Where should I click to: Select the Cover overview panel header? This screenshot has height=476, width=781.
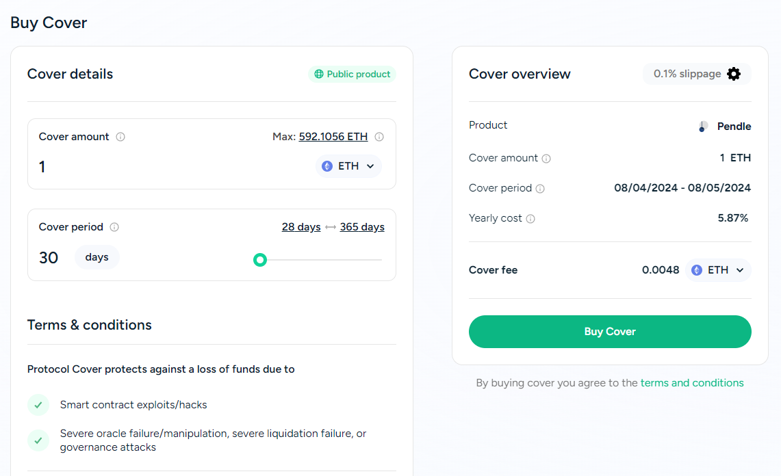pos(520,74)
